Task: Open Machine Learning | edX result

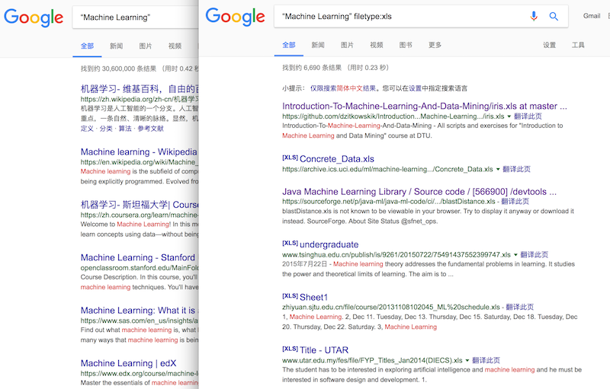Action: [128, 363]
